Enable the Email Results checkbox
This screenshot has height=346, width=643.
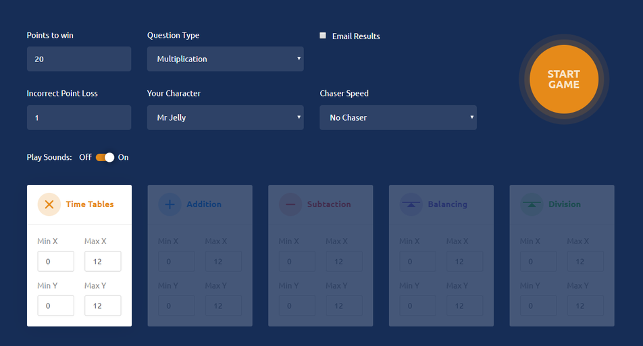(x=323, y=36)
